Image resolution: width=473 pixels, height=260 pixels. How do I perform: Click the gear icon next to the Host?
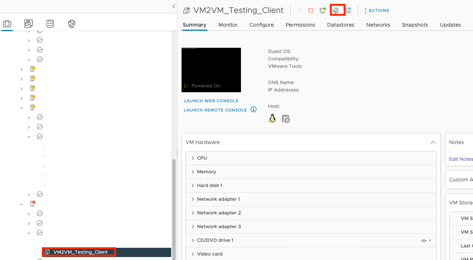pyautogui.click(x=286, y=118)
